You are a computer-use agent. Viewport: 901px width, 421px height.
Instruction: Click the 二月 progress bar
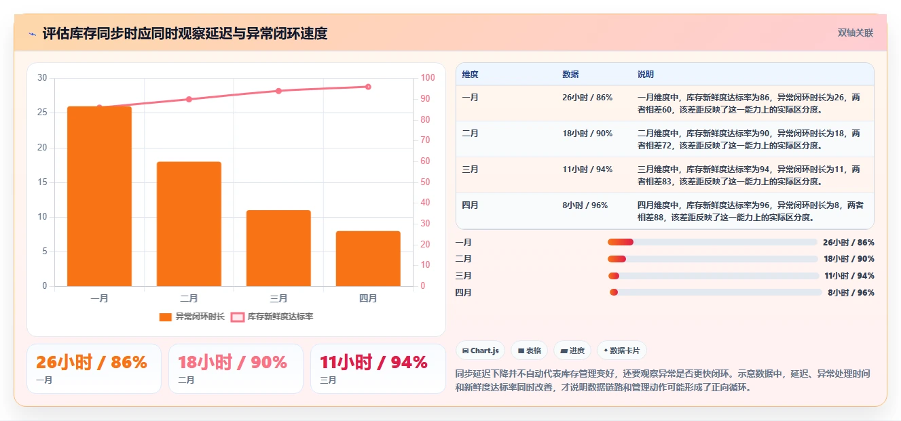coord(713,259)
